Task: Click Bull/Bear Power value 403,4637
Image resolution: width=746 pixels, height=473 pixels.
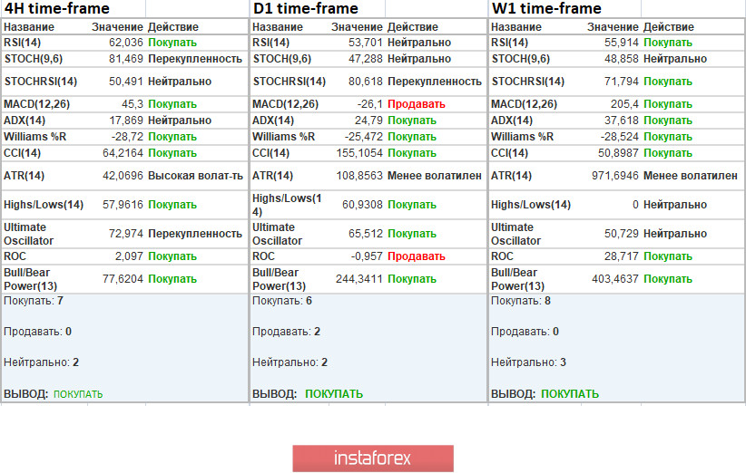Action: pos(613,279)
